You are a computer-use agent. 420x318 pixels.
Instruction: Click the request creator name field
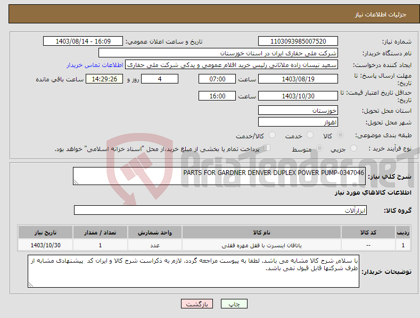[232, 65]
